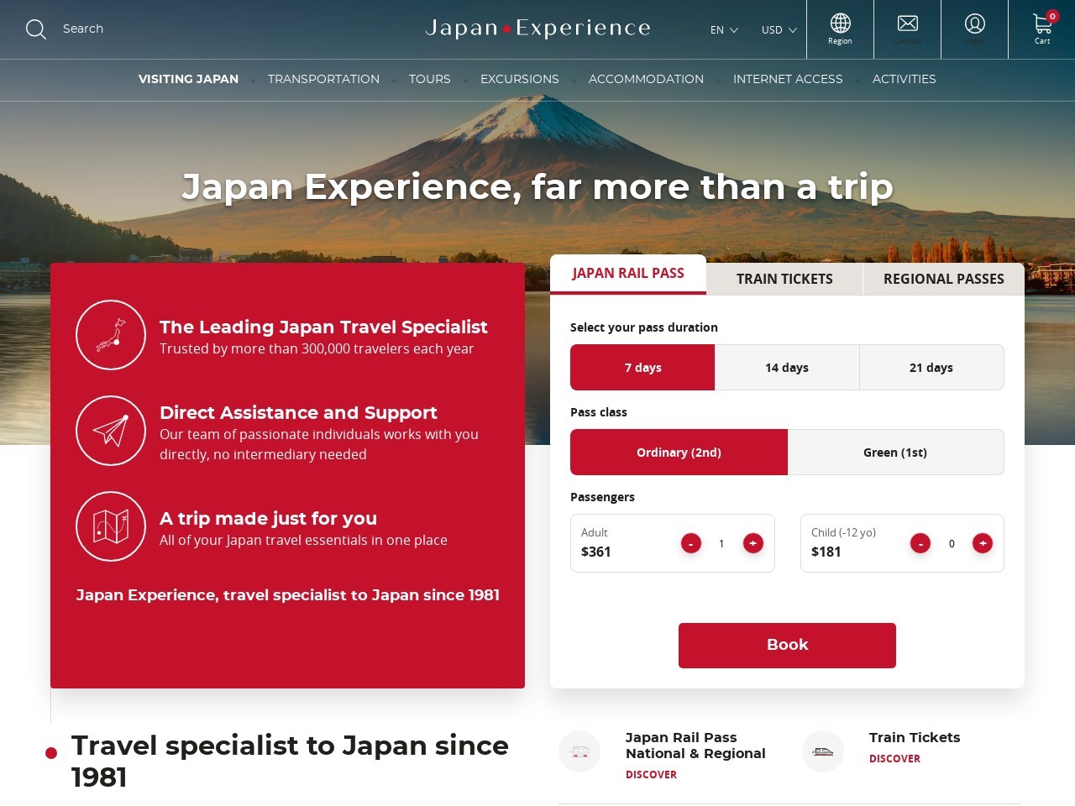Increase adult passenger count
This screenshot has height=806, width=1075.
(x=753, y=544)
